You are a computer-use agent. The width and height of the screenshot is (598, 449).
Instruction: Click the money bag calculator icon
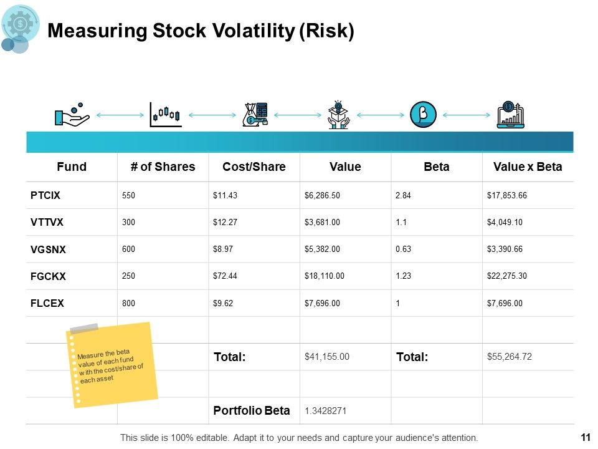click(255, 115)
